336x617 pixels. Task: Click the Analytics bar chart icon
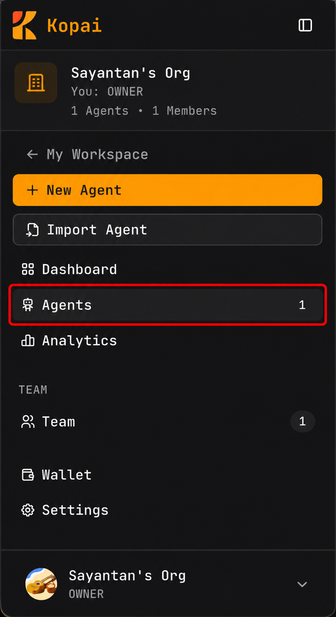click(x=28, y=341)
